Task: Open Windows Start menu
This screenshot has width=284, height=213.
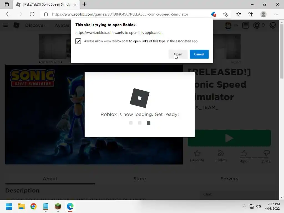Action: click(9, 206)
